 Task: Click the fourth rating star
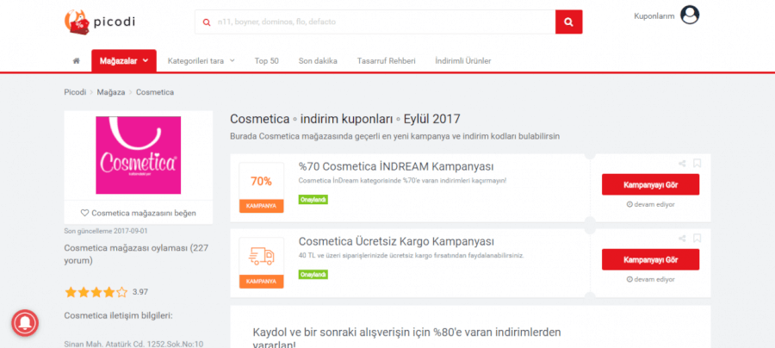point(109,292)
